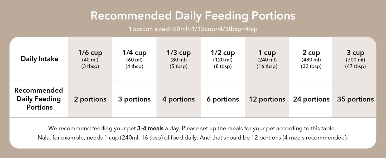Select the '2 portions' cell
This screenshot has width=386, height=158.
pyautogui.click(x=90, y=99)
